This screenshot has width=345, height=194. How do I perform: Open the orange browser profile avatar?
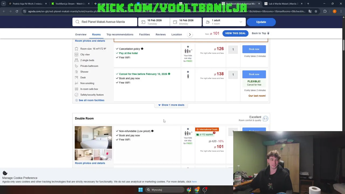coord(334,11)
